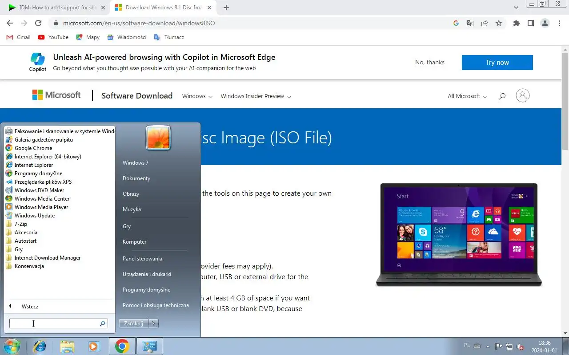Click the Try now button

[497, 63]
